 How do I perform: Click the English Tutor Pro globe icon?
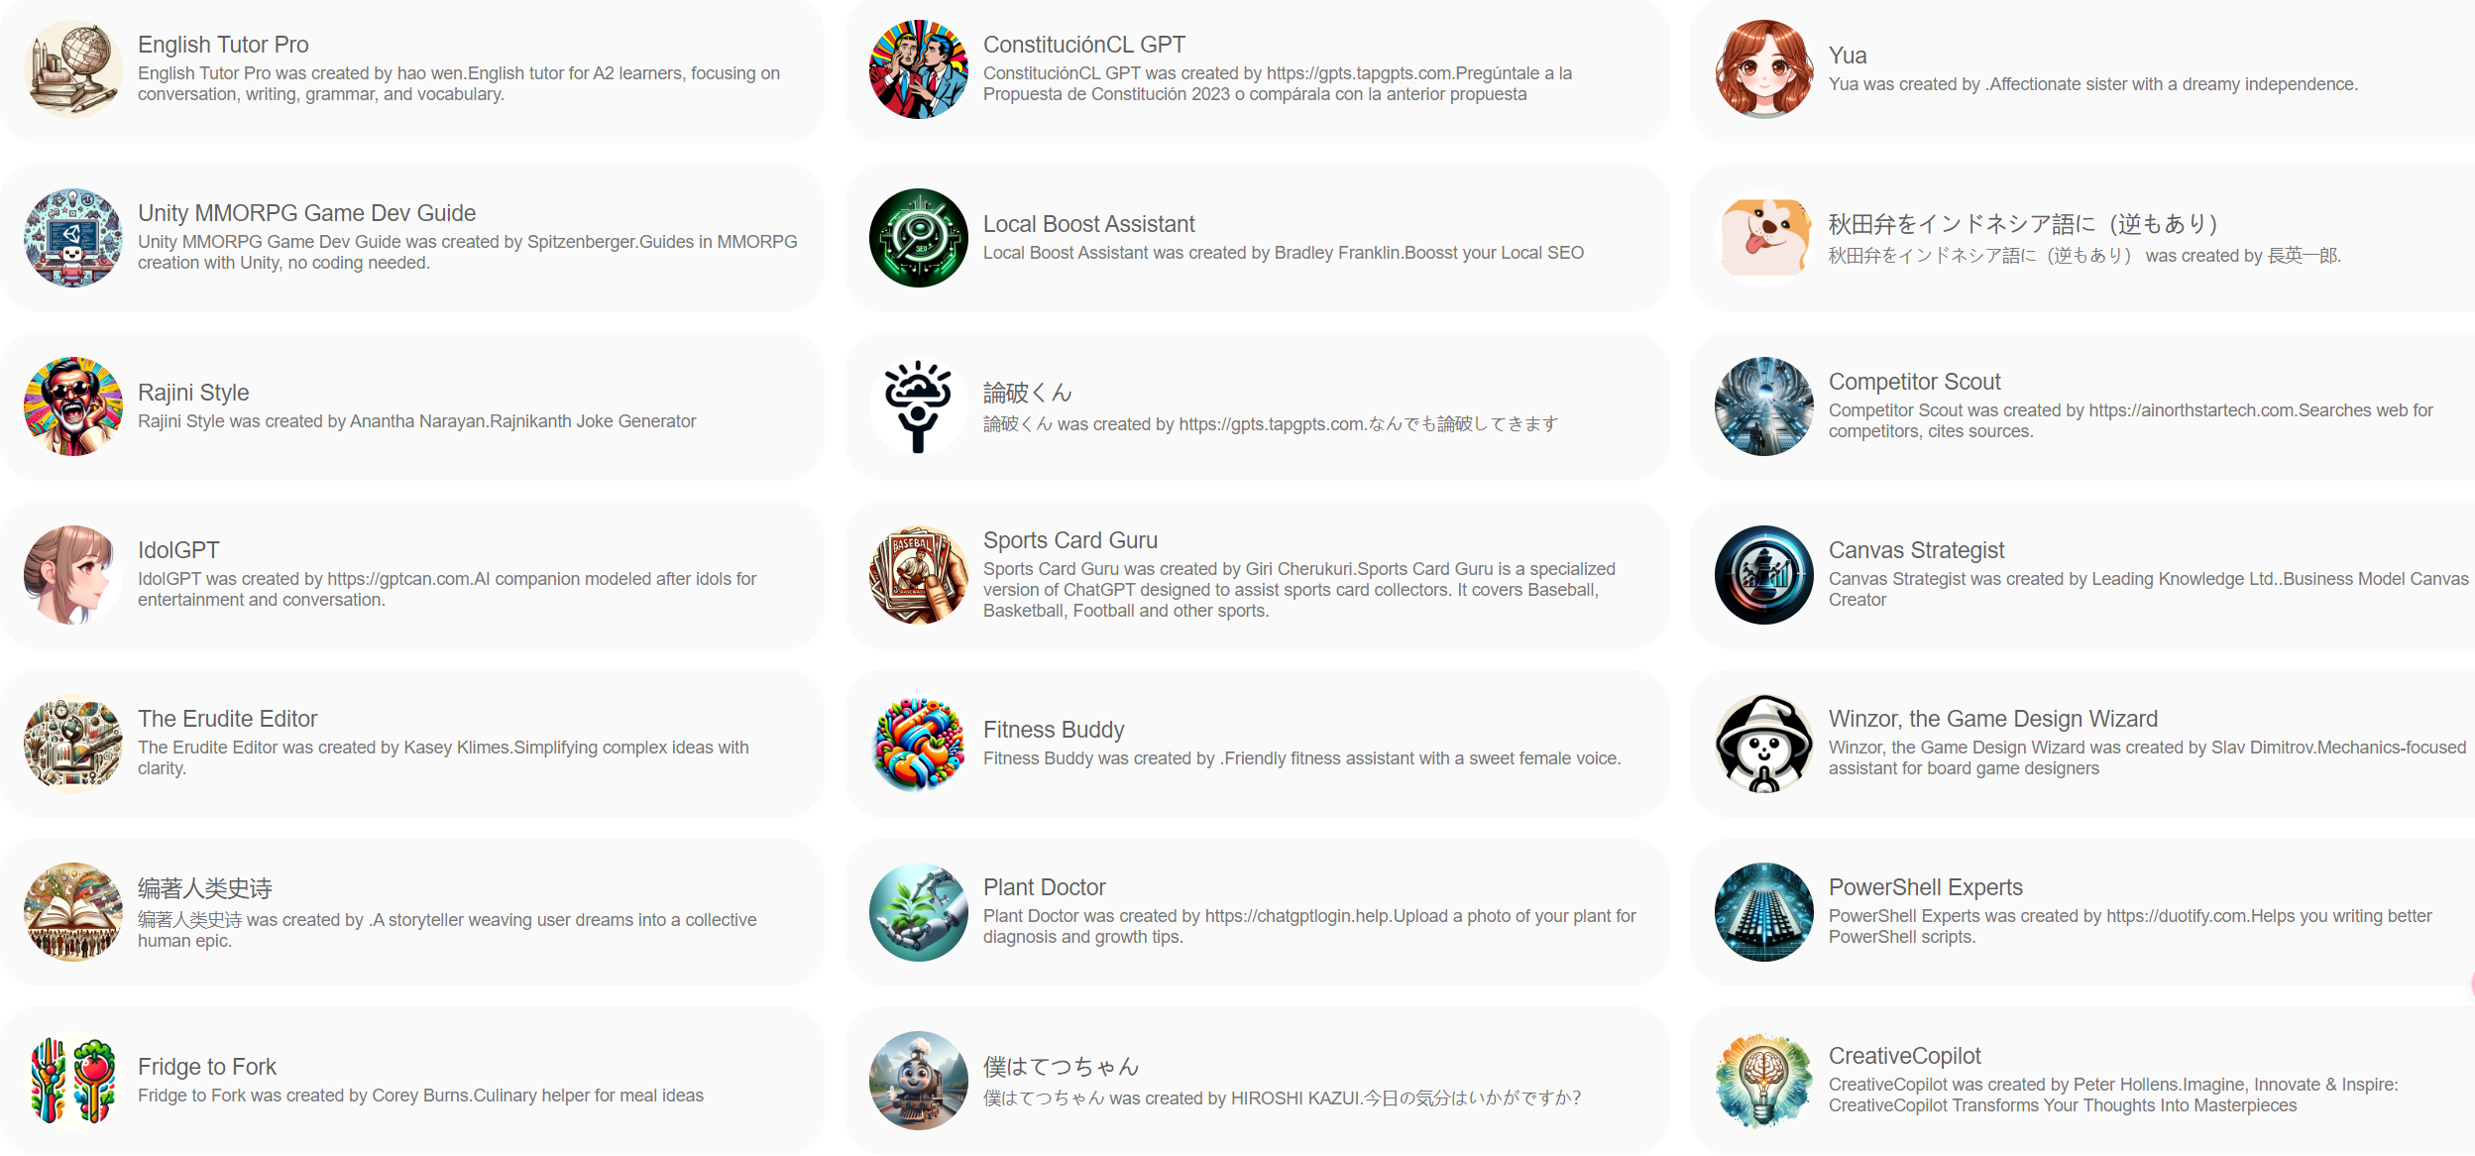pyautogui.click(x=73, y=69)
